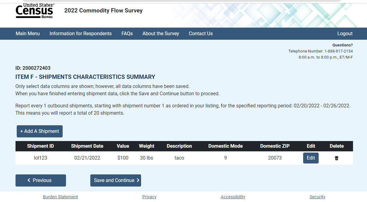Image resolution: width=367 pixels, height=202 pixels.
Task: Open the Contact Us page
Action: 201,33
